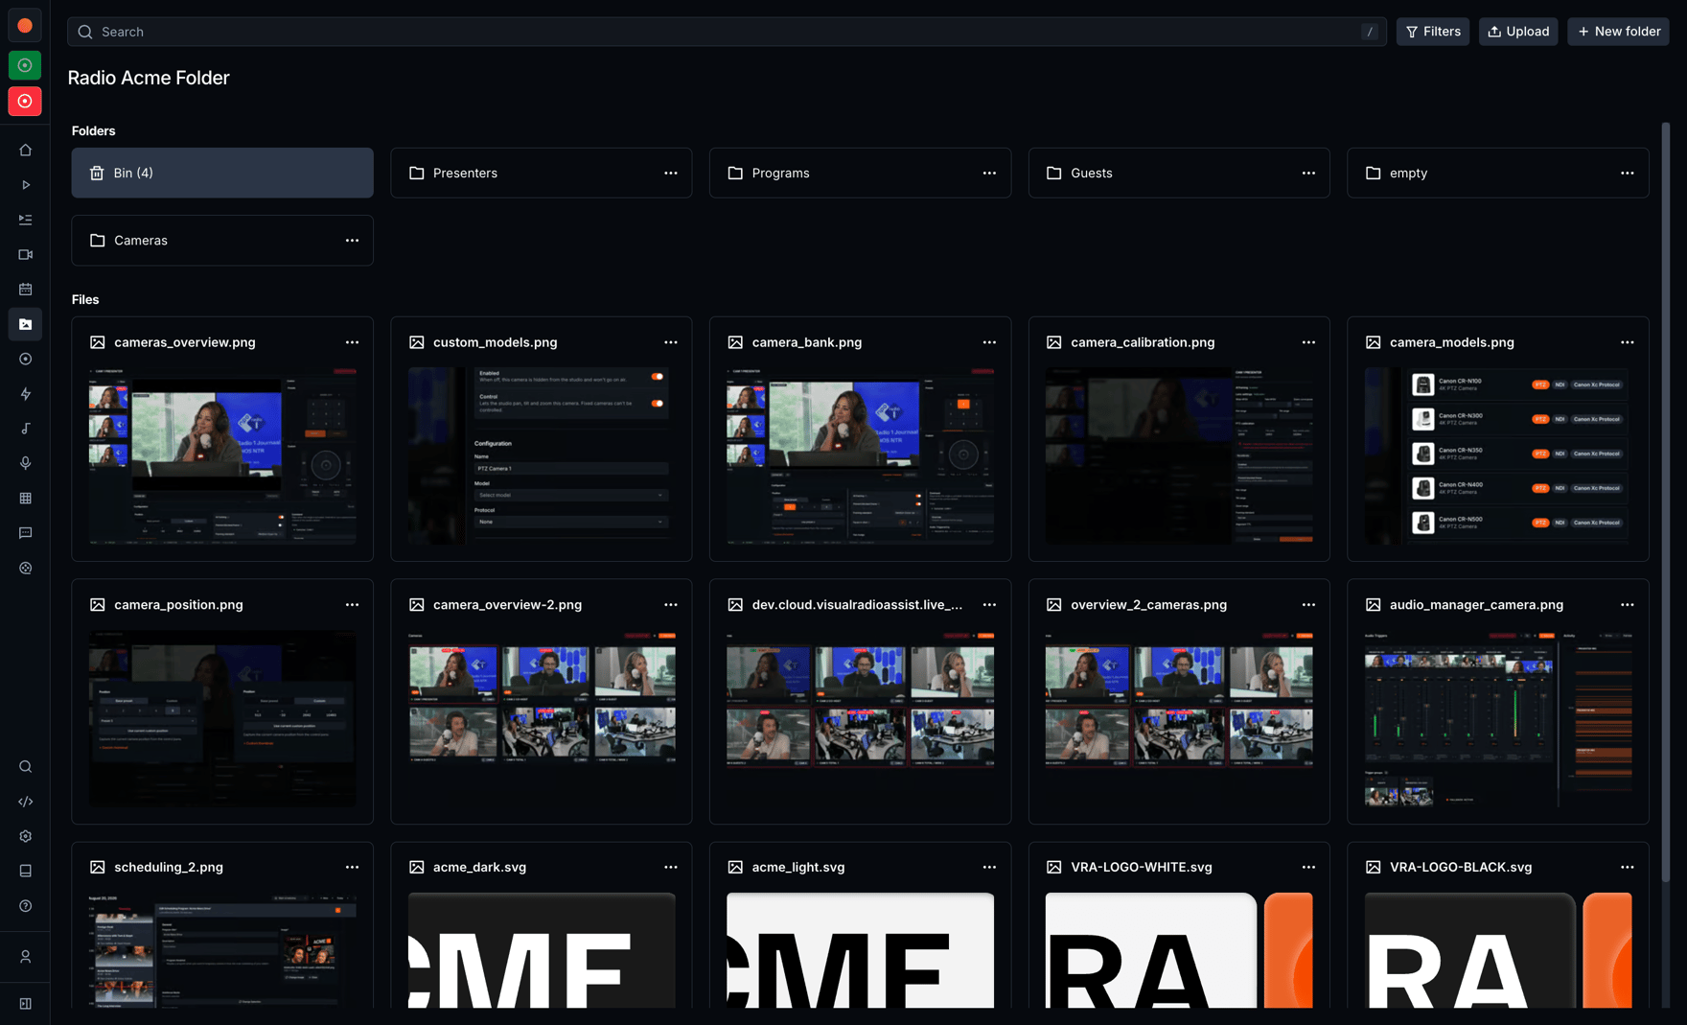This screenshot has width=1687, height=1025.
Task: Open the Presenters folder
Action: pyautogui.click(x=542, y=173)
